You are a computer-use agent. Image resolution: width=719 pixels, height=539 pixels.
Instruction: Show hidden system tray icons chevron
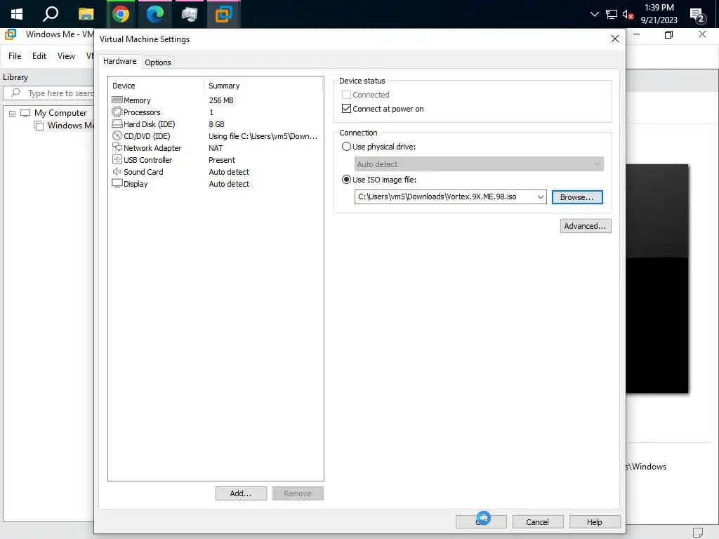(594, 14)
